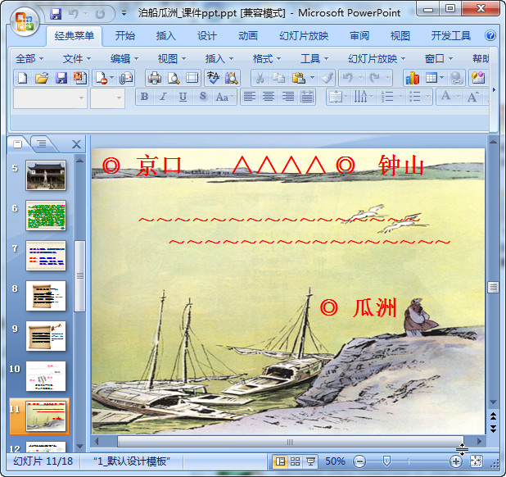
Task: Insert a table icon
Action: [x=431, y=78]
